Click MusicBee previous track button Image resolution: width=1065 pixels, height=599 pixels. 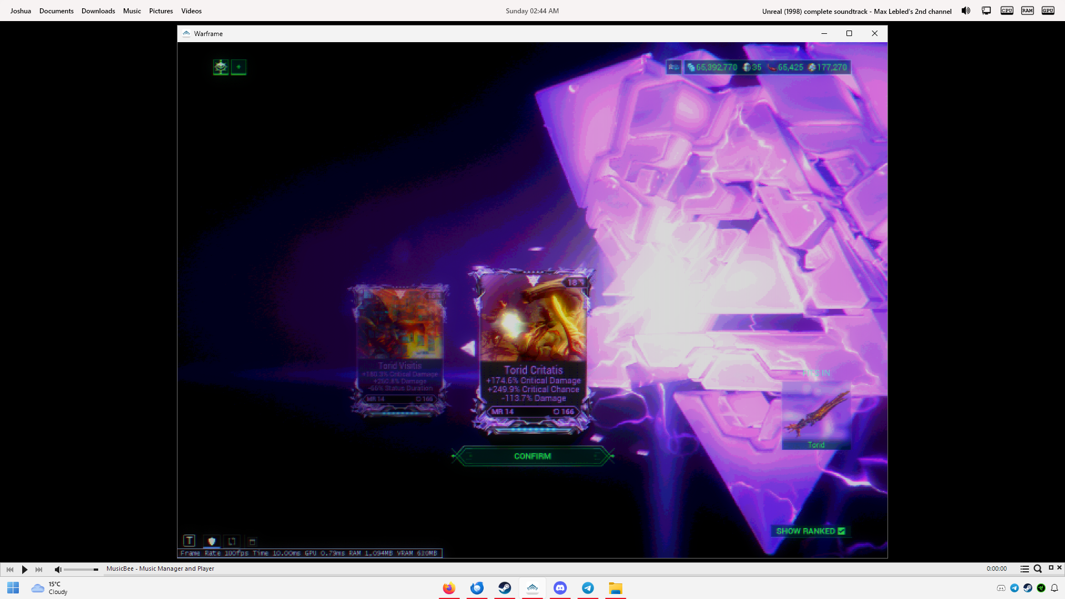click(10, 570)
